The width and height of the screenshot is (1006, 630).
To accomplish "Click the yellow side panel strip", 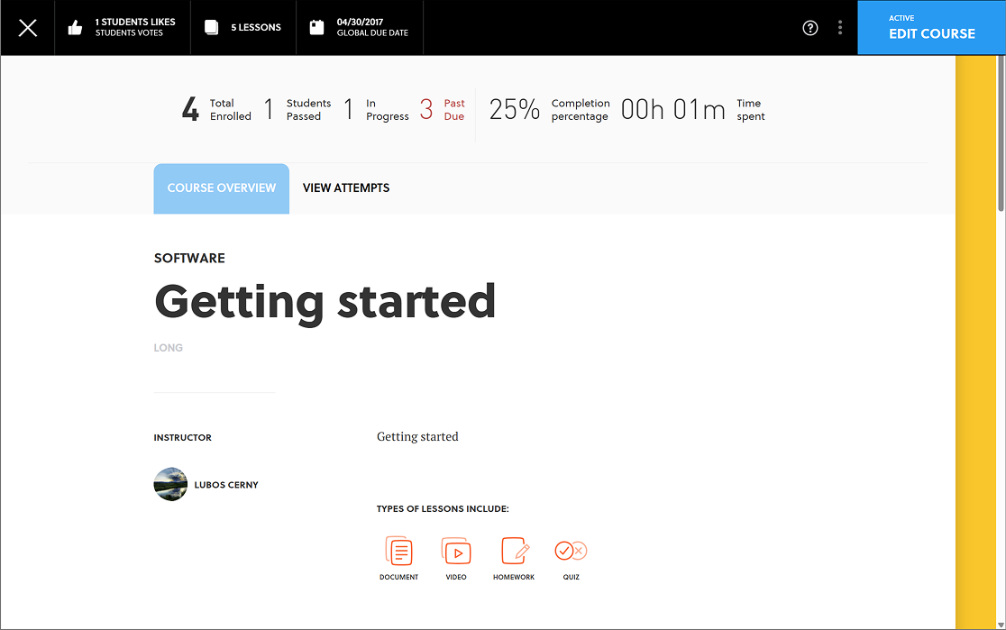I will 975,342.
